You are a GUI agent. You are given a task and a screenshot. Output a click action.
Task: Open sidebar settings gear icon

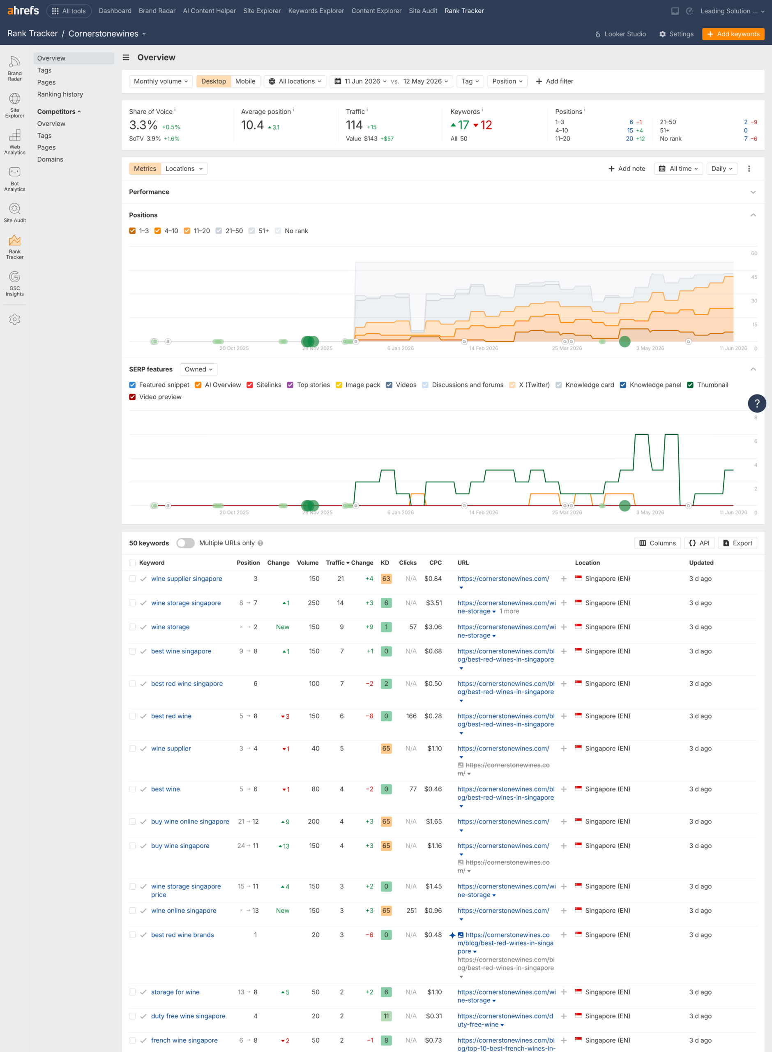[14, 319]
